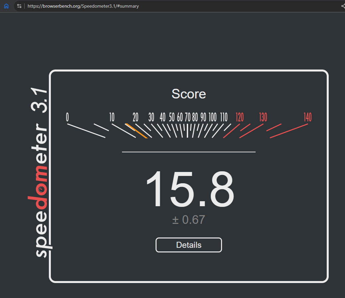Click the red gauge label 120
The height and width of the screenshot is (298, 345).
click(x=240, y=117)
